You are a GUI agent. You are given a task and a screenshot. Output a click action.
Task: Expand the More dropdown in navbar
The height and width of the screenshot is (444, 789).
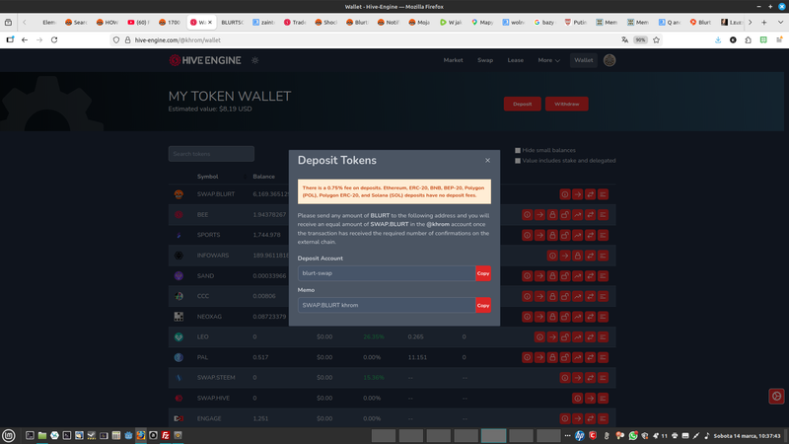pos(548,60)
